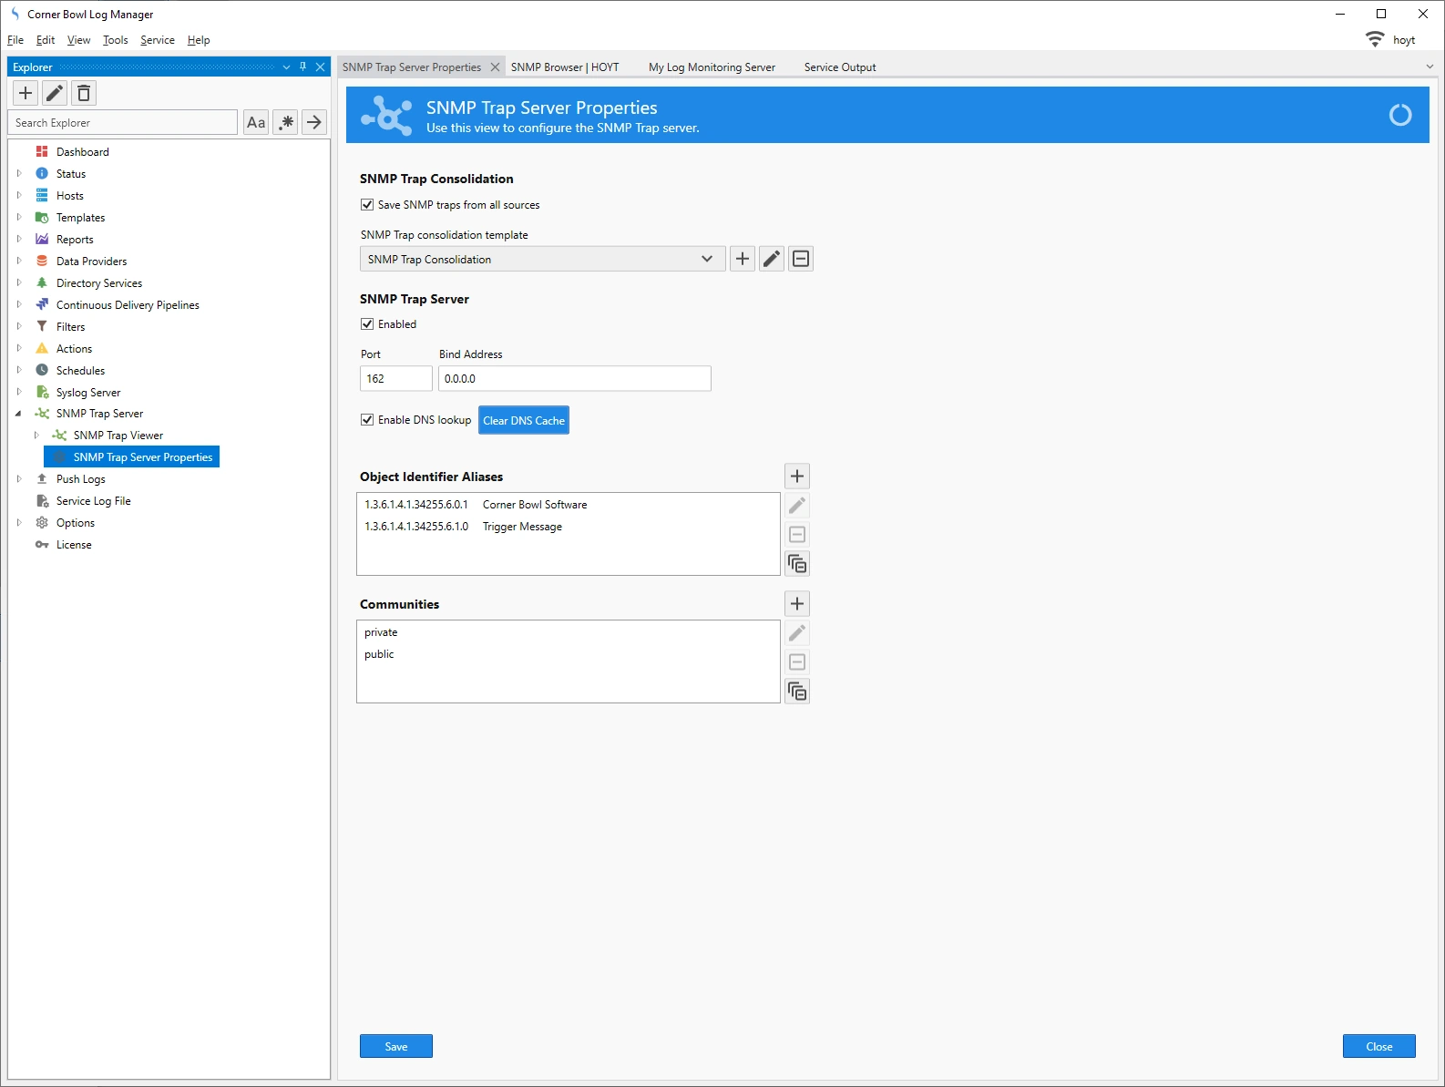Click the Explorer add item plus icon

tap(26, 93)
